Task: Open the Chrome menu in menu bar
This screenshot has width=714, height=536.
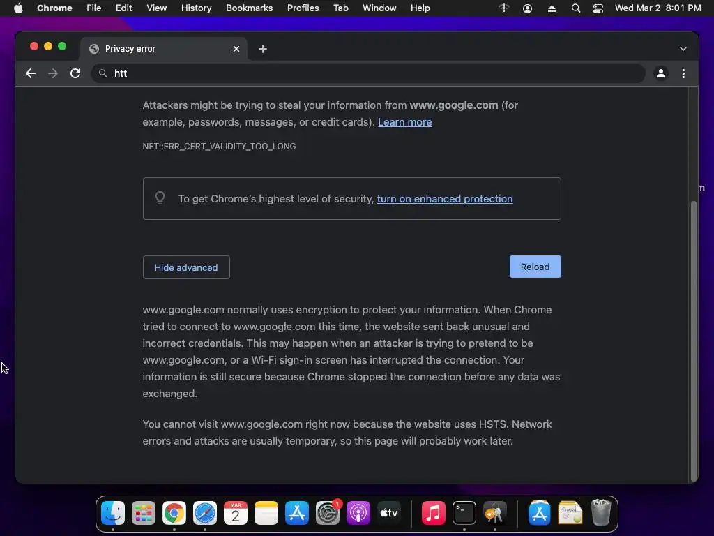Action: pos(54,8)
